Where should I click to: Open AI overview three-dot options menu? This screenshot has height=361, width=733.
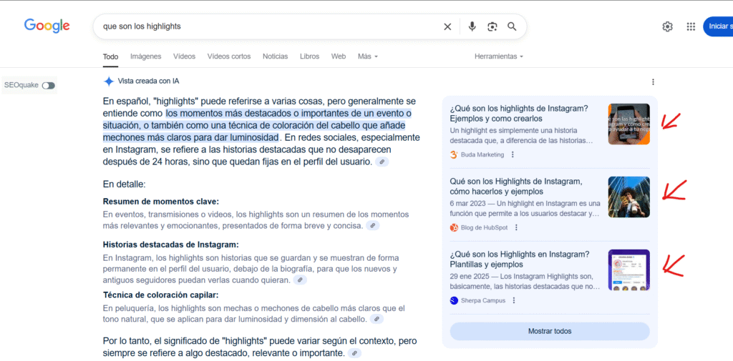(x=653, y=82)
